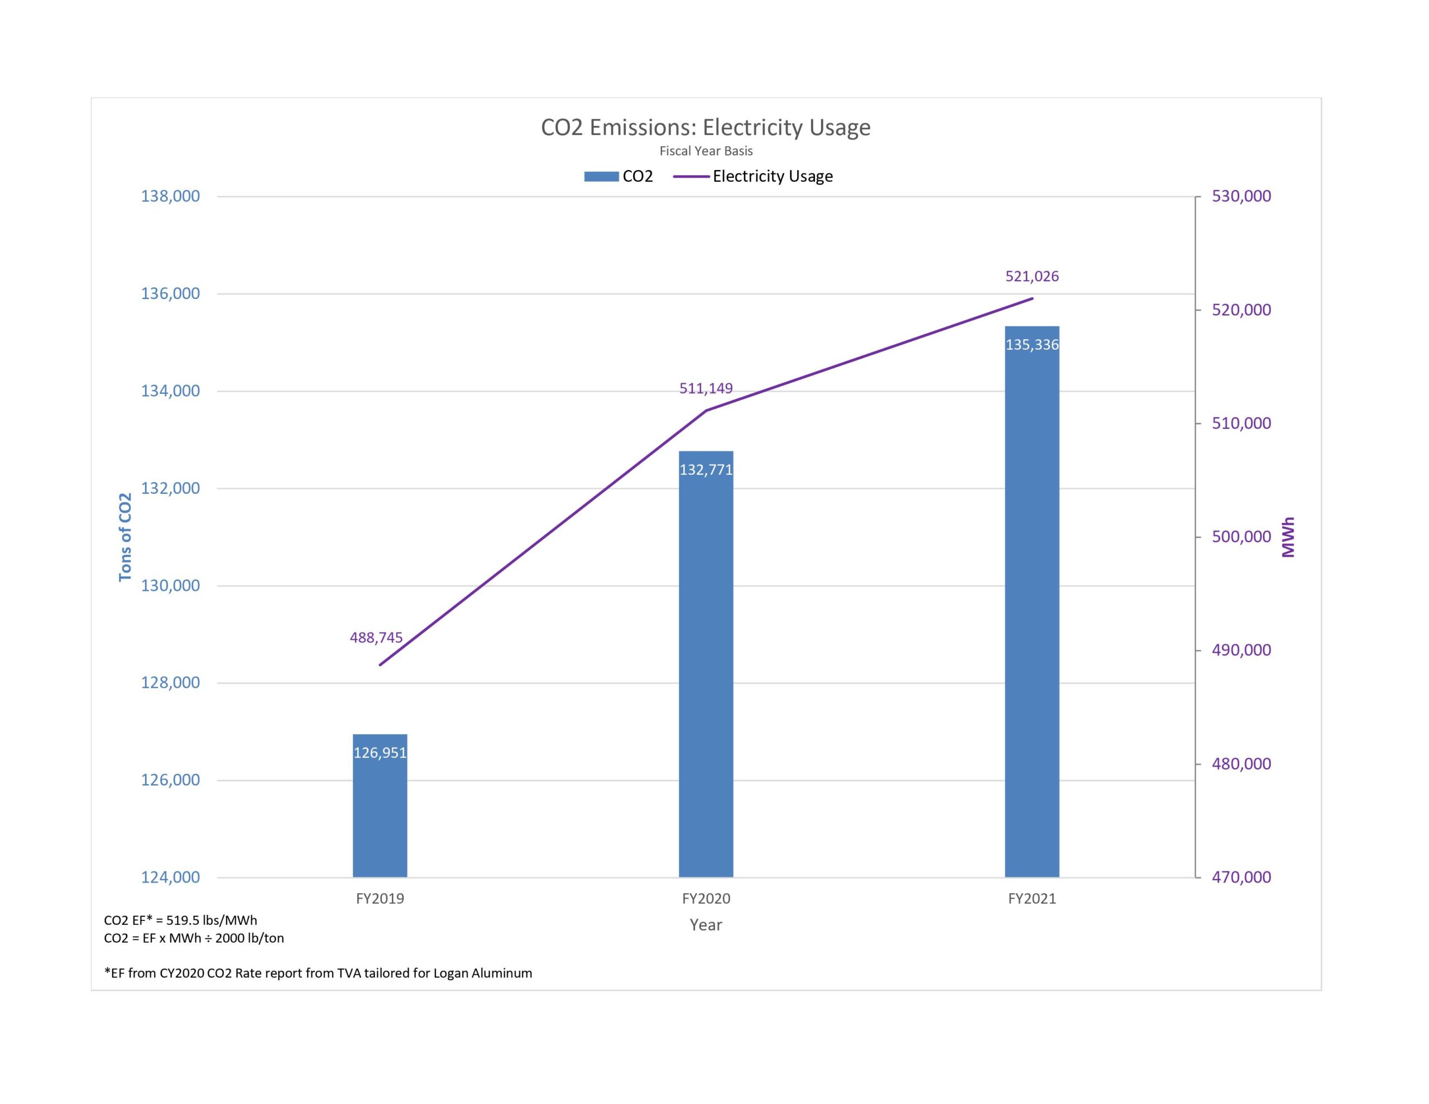1429x1104 pixels.
Task: Click the chart title CO2 Emissions: Electricity Usage
Action: (x=706, y=127)
